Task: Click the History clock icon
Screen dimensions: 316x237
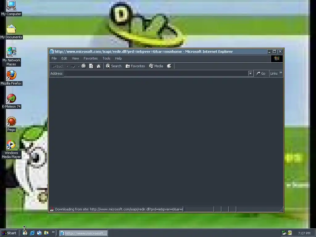Action: coord(169,66)
